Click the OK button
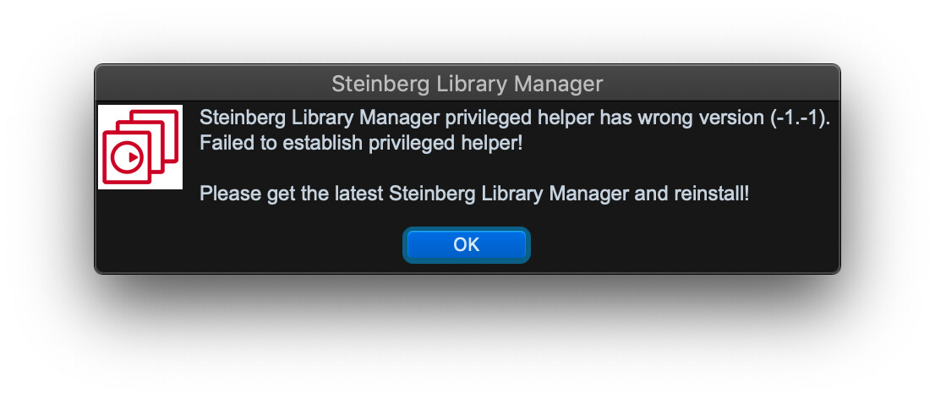Viewport: 935px width, 399px height. 467,245
